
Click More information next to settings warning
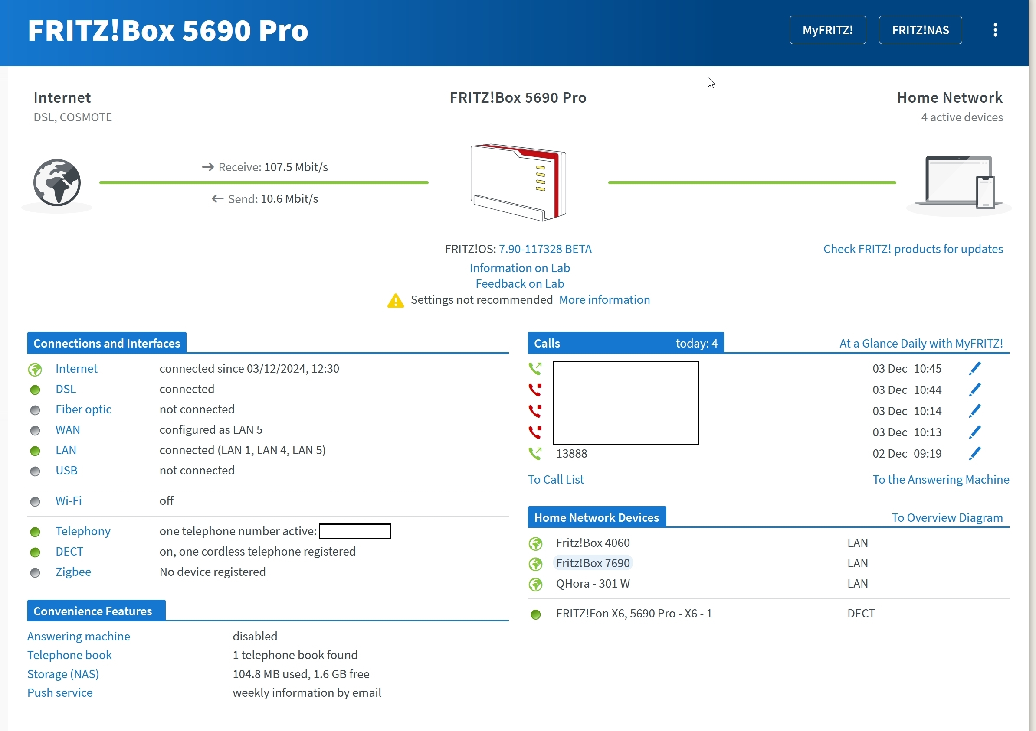coord(604,300)
